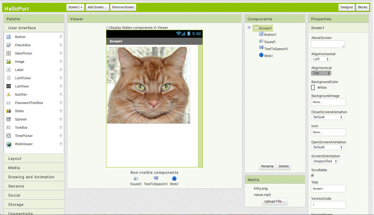The width and height of the screenshot is (374, 215).
Task: Delete the selected component
Action: [284, 166]
